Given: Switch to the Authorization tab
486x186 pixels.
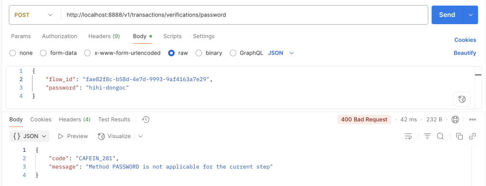Looking at the screenshot, I should pos(59,36).
